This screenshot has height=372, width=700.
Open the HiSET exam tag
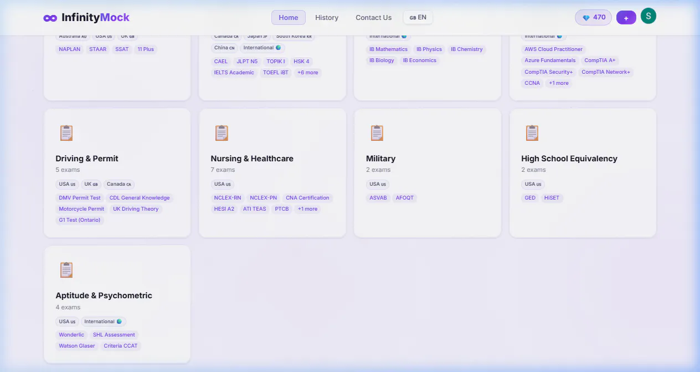552,198
